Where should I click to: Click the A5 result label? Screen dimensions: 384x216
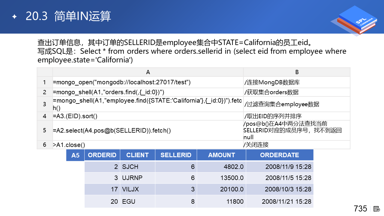(x=75, y=155)
